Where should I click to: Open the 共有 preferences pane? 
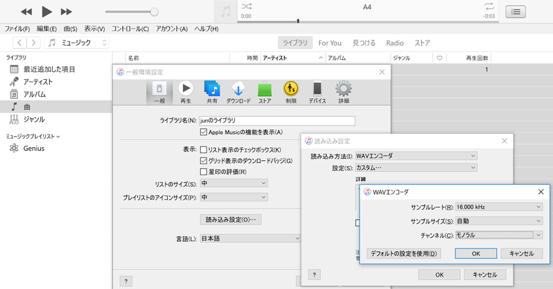212,92
